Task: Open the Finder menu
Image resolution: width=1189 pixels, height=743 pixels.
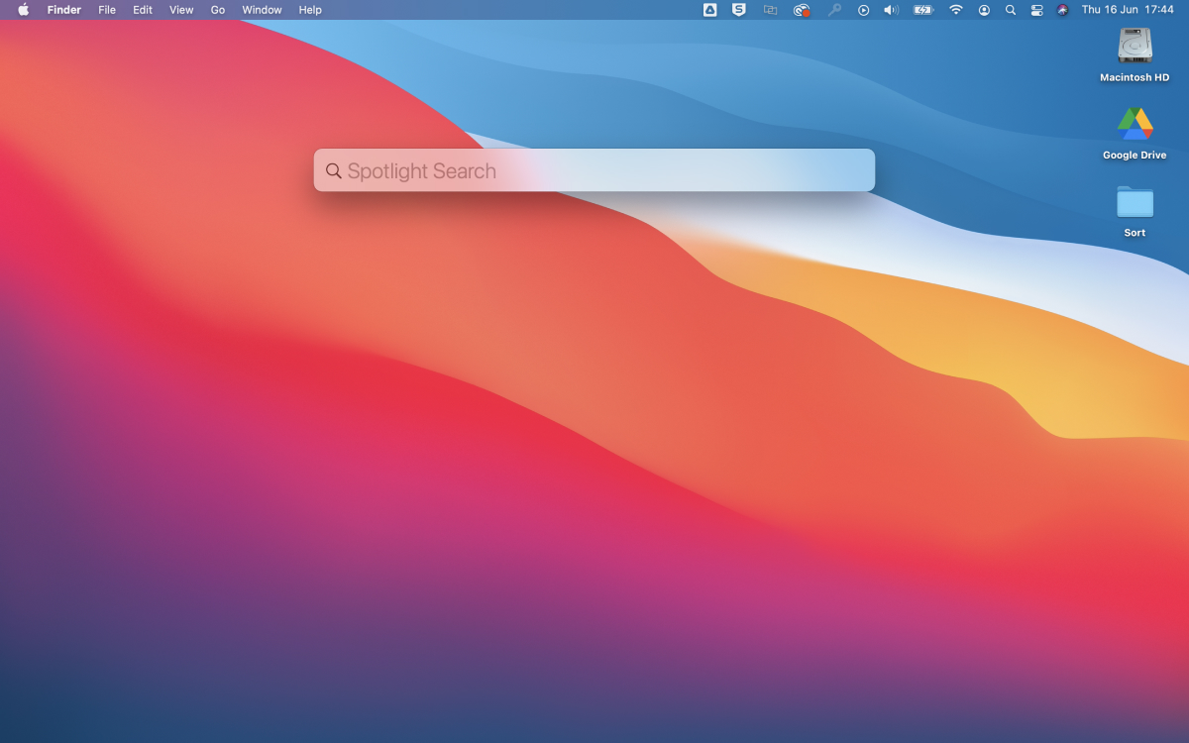Action: tap(64, 10)
